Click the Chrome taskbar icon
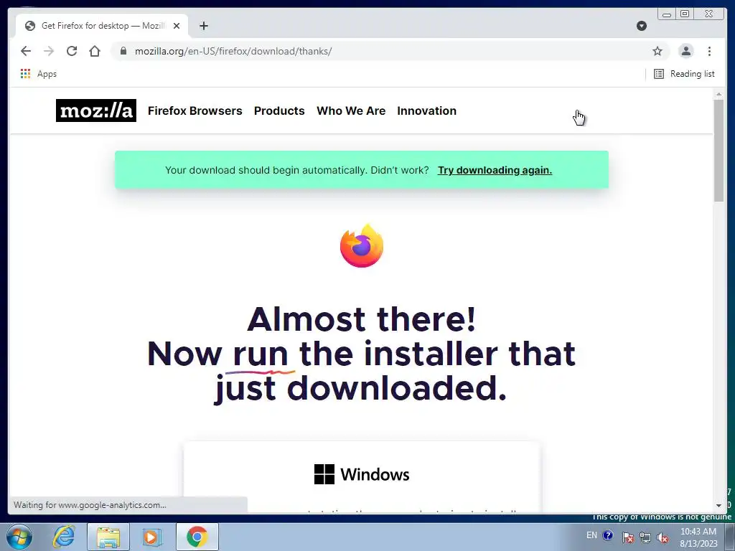Viewport: 735px width, 551px height. pos(197,537)
